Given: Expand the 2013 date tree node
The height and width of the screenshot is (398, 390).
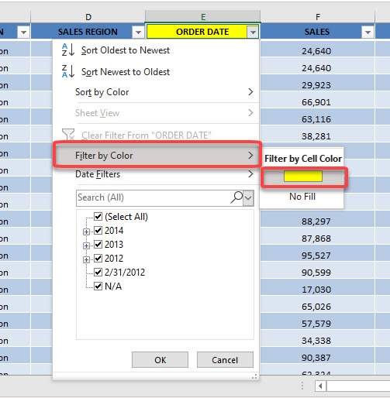Looking at the screenshot, I should (86, 245).
